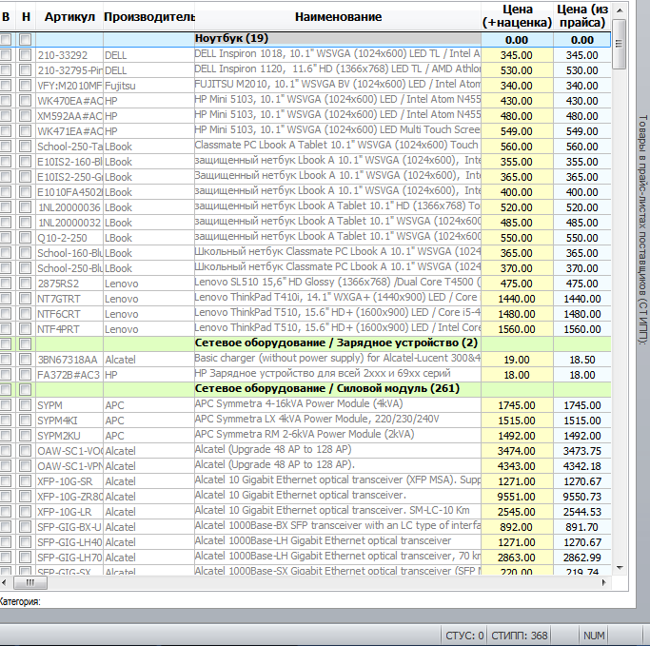This screenshot has height=646, width=650.
Task: Select article SYPM2KU cell
Action: (69, 436)
